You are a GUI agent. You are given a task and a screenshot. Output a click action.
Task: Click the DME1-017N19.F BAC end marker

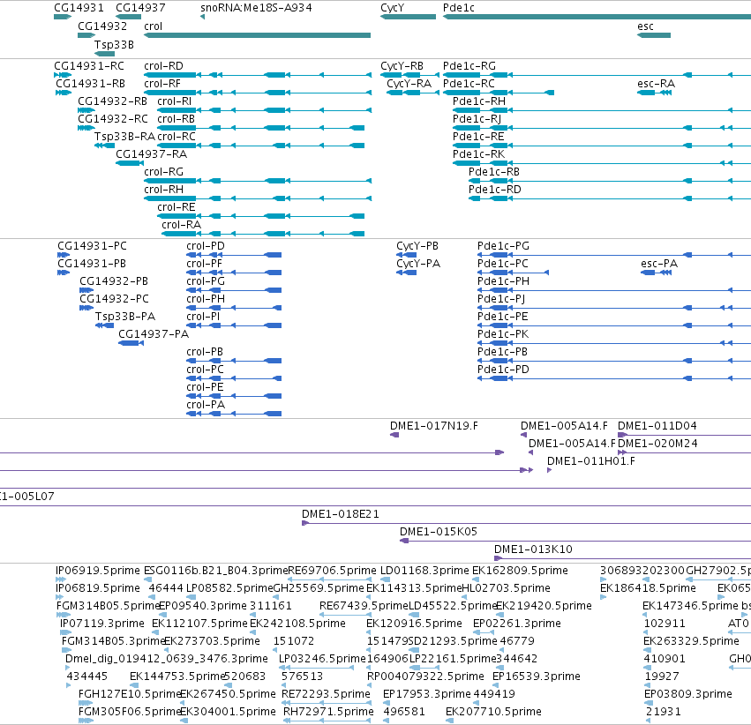point(394,435)
